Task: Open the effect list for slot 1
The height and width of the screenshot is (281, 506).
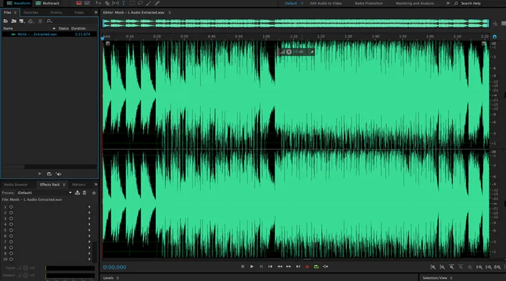Action: (89, 207)
